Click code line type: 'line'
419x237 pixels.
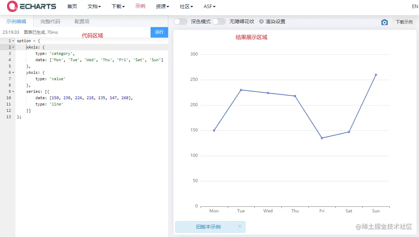pos(49,104)
